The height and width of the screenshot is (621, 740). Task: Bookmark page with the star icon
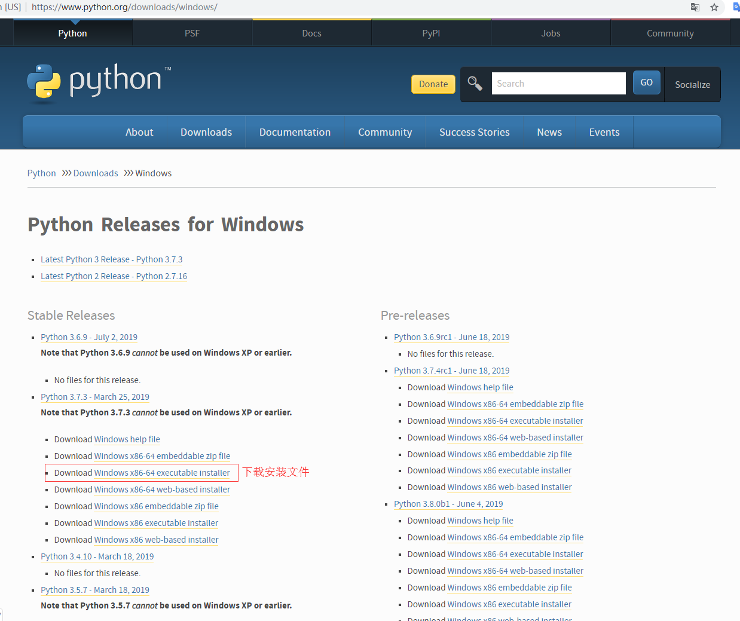pos(714,7)
